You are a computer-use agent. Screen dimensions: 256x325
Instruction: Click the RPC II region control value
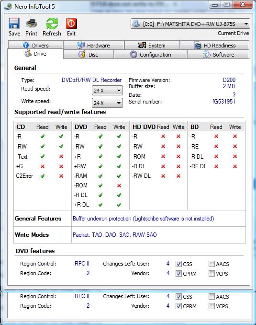click(82, 264)
